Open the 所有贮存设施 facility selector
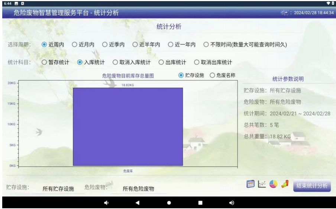Viewport: 336px width, 209px height. [58, 189]
